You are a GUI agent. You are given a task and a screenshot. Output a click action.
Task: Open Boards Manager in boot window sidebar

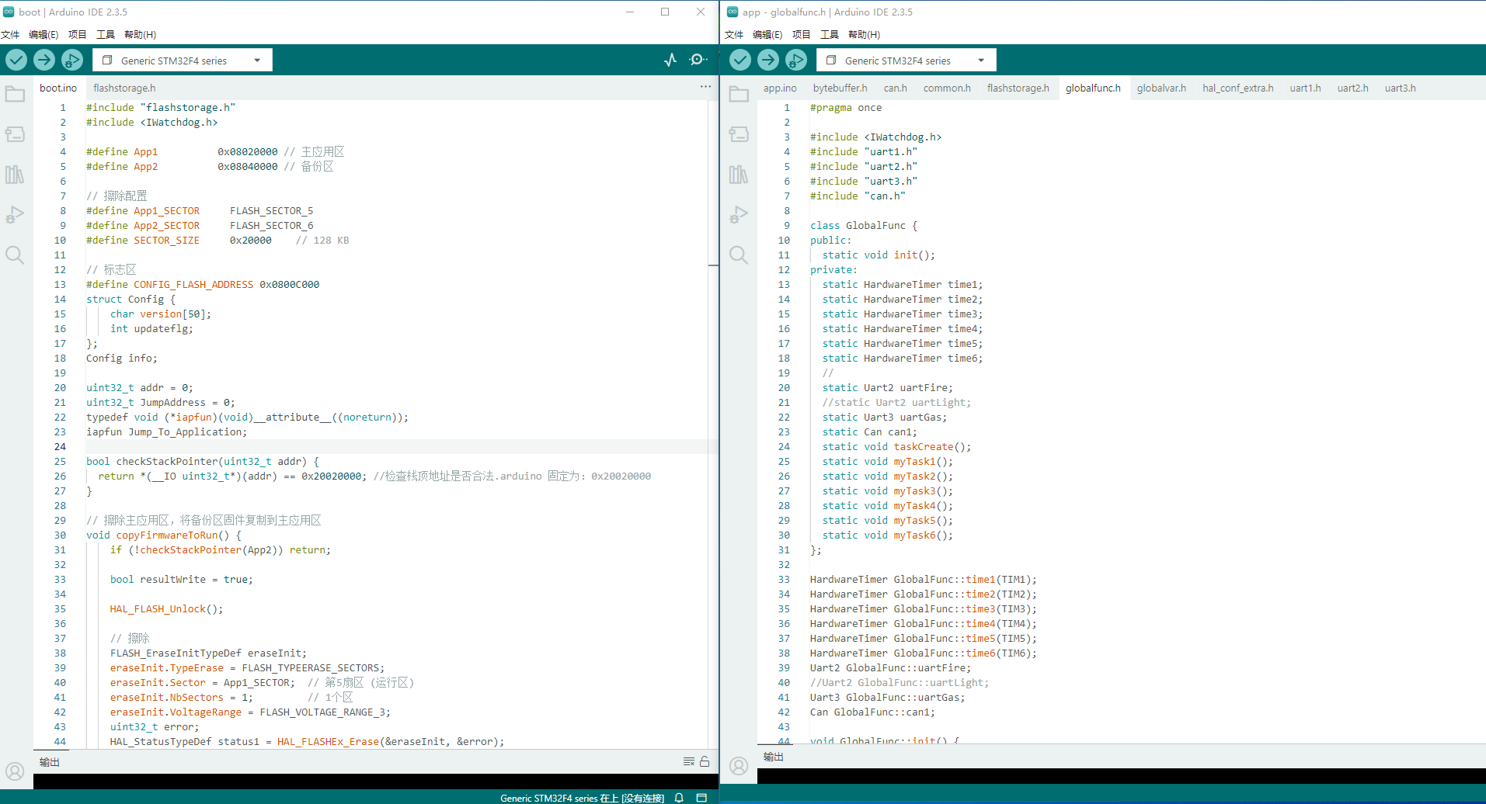[x=15, y=134]
